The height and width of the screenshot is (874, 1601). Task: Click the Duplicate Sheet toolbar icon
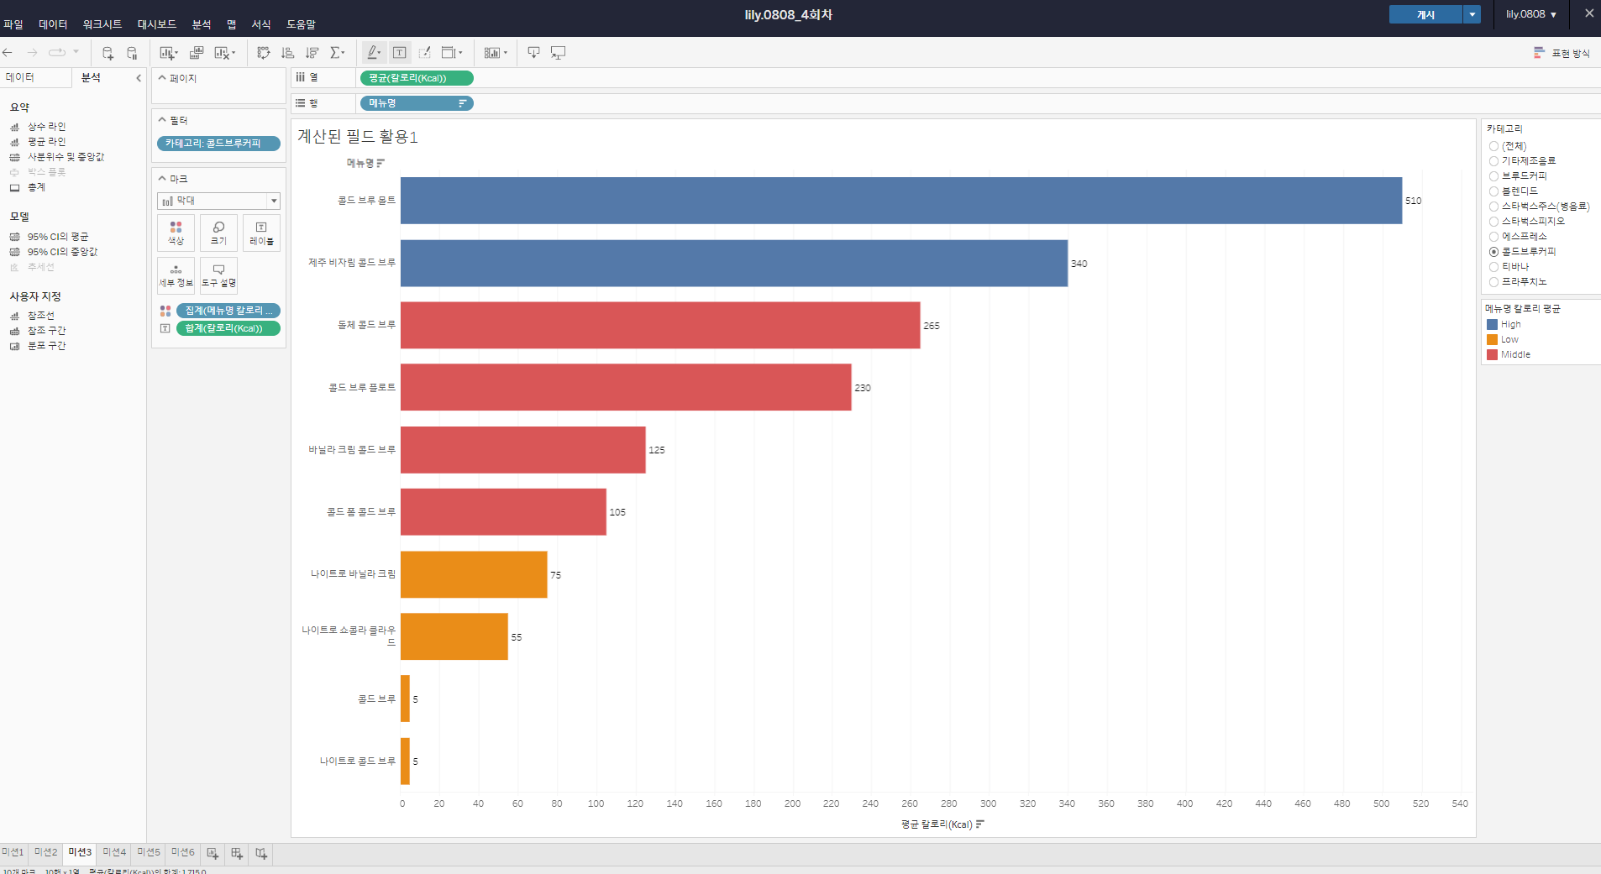(x=197, y=53)
